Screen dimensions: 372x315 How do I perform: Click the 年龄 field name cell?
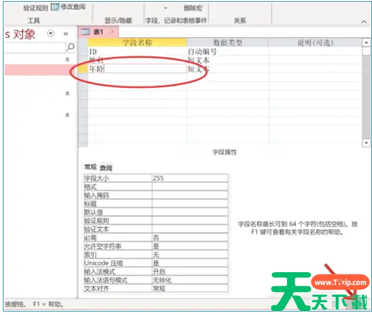pos(137,69)
